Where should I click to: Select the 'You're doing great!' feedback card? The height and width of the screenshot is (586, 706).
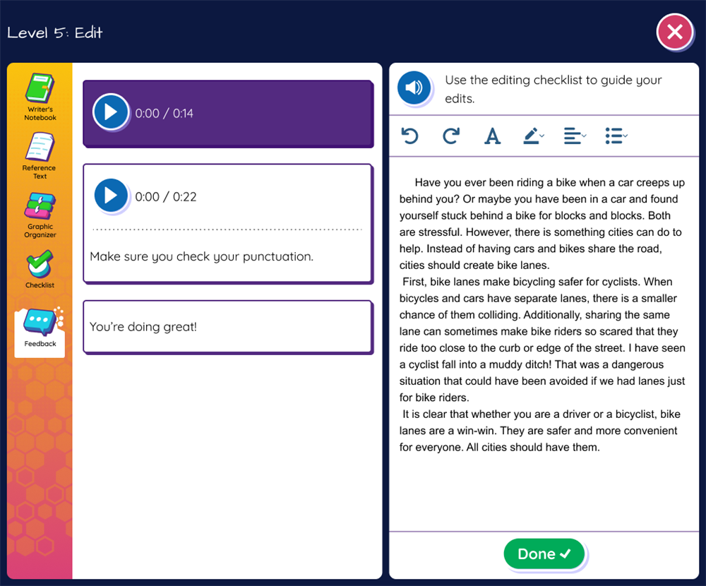coord(227,327)
